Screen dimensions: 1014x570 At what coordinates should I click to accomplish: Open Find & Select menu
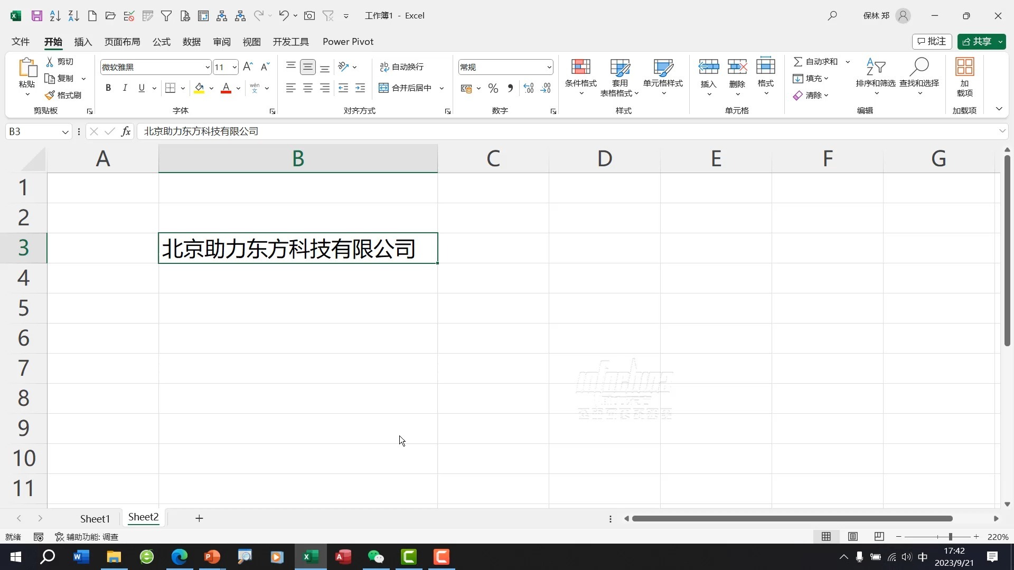(x=919, y=77)
